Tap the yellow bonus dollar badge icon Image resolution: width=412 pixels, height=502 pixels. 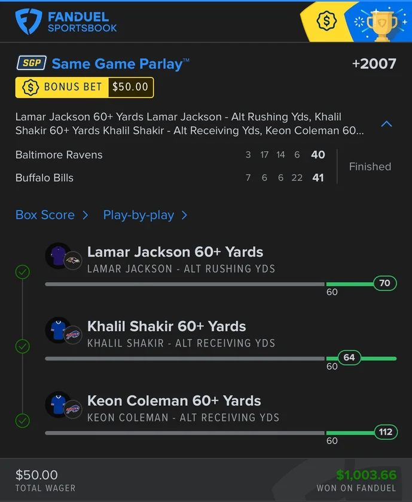pyautogui.click(x=326, y=22)
